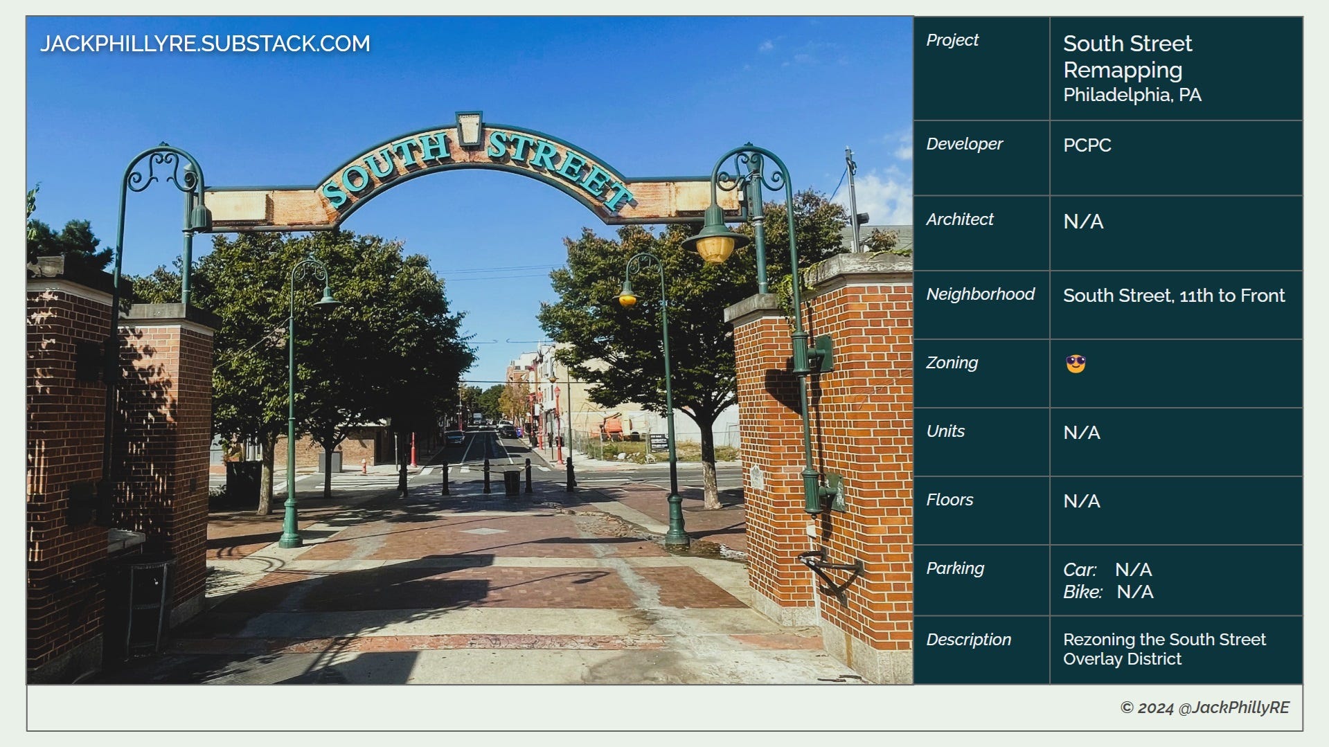This screenshot has width=1329, height=747.
Task: Click the 'Bike: N/A' parking value
Action: [1108, 592]
